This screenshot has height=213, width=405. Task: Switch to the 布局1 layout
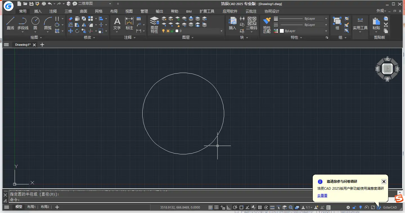coord(31,207)
